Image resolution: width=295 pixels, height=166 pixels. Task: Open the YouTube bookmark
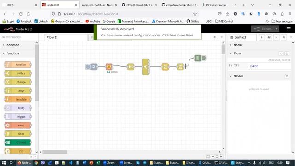click(x=93, y=21)
